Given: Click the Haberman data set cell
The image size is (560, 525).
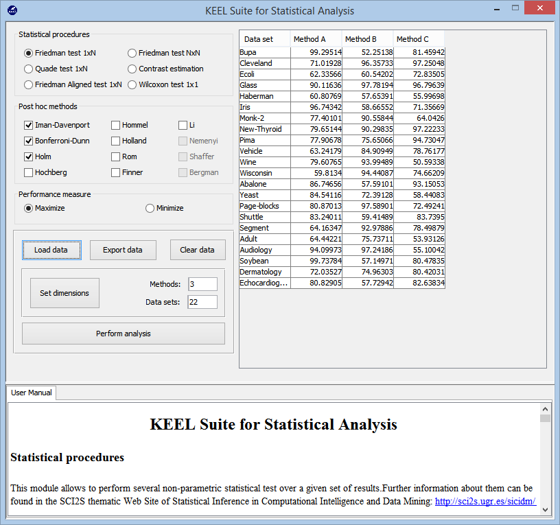Looking at the screenshot, I should click(265, 97).
